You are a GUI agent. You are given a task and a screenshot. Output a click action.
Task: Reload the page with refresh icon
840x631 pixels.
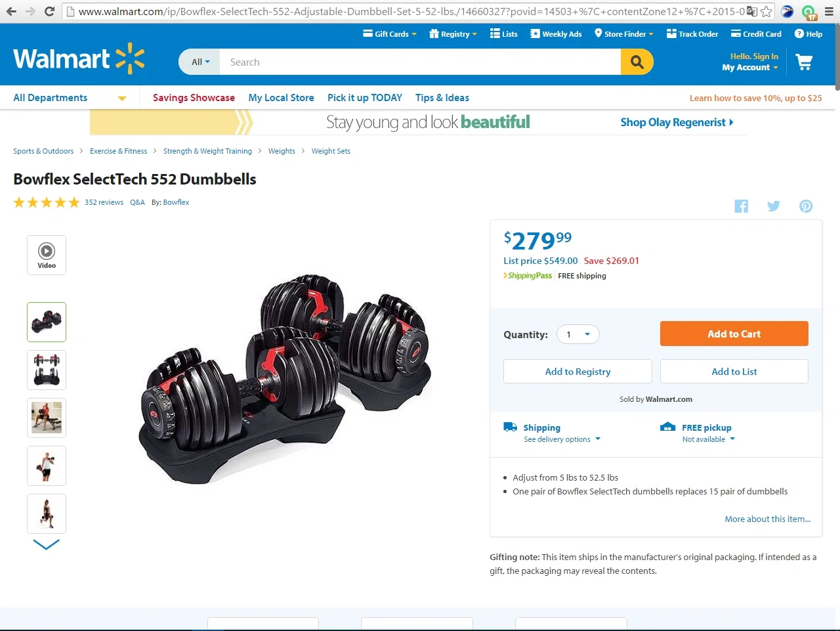tap(49, 11)
